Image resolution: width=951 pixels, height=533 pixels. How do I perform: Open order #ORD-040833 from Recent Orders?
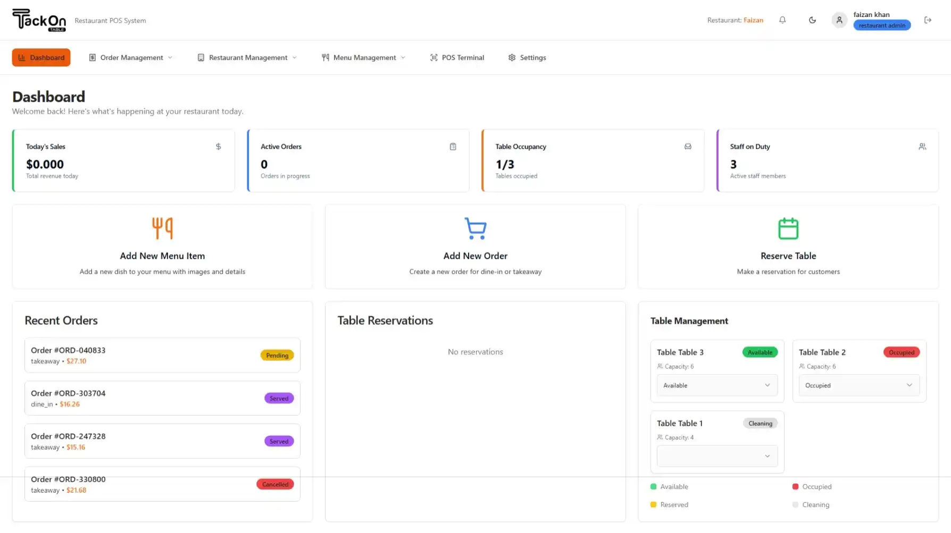coord(162,356)
